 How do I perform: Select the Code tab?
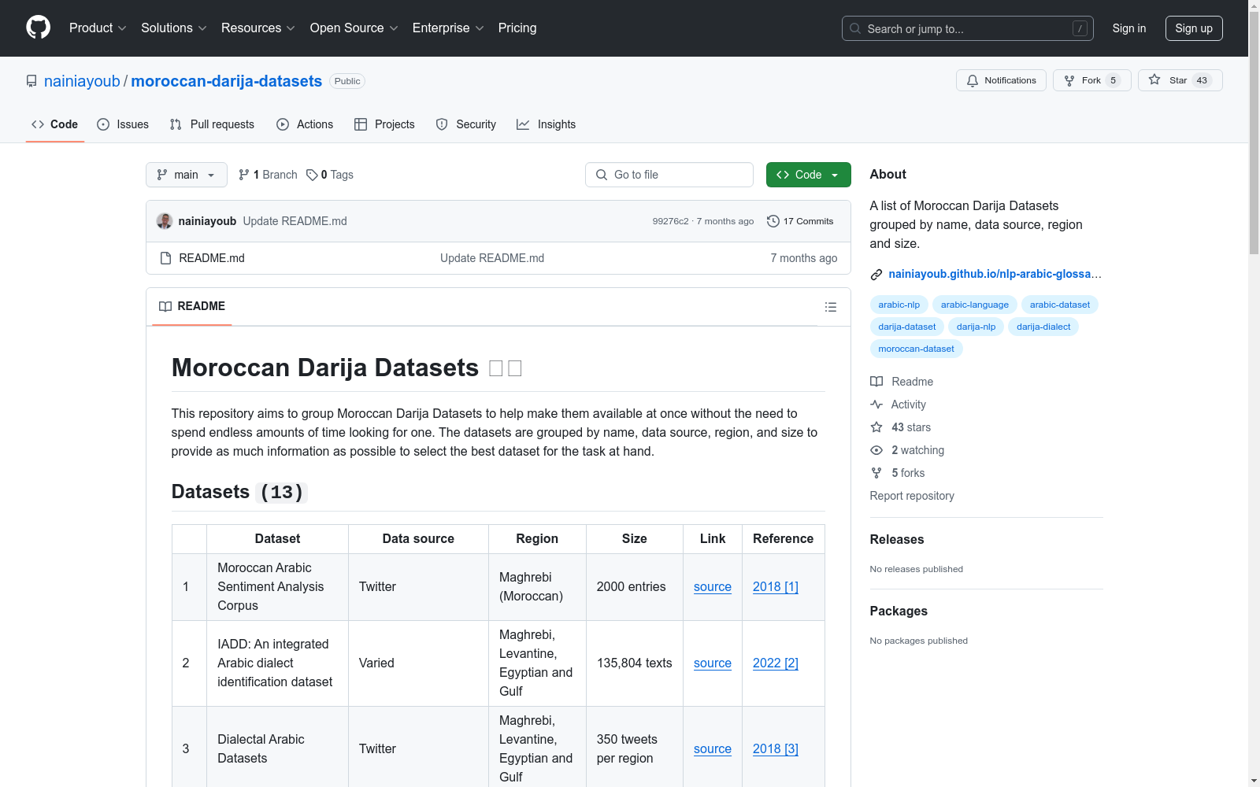coord(55,124)
